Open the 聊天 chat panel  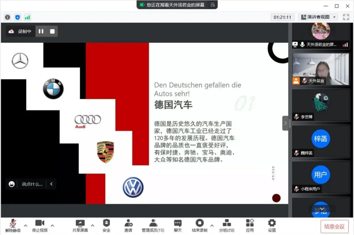point(178,225)
